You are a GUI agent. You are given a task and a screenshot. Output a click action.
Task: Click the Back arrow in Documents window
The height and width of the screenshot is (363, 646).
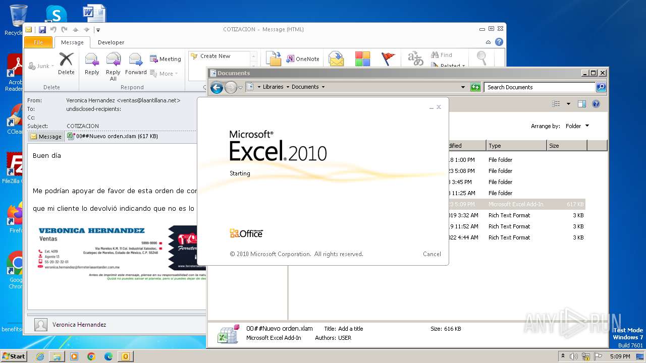click(x=217, y=88)
